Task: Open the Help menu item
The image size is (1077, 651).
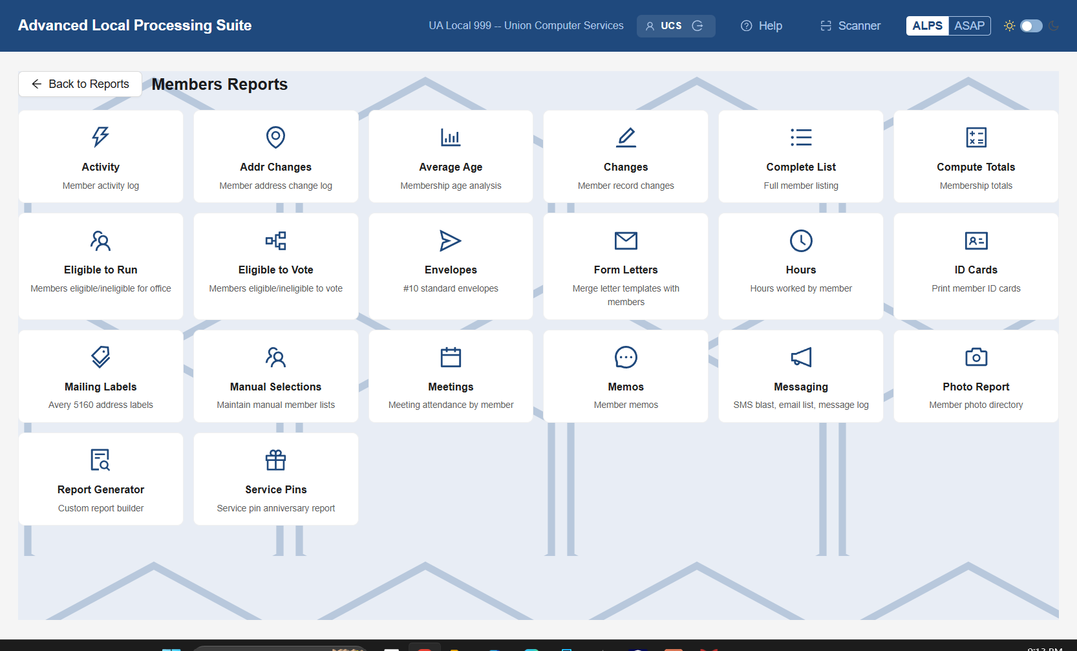Action: click(x=762, y=26)
